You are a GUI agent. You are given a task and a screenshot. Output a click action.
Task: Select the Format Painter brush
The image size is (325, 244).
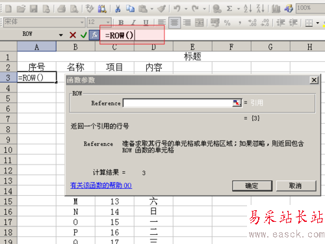[161, 8]
